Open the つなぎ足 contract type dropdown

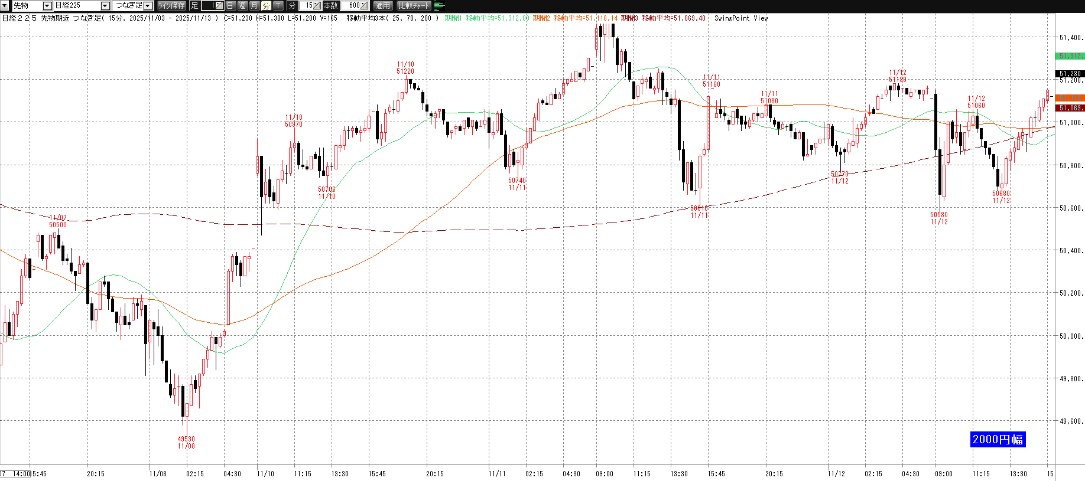[x=148, y=6]
